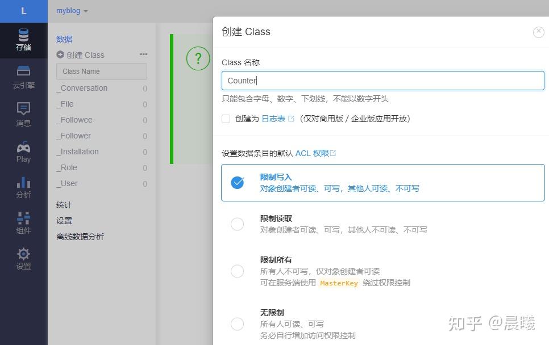This screenshot has width=549, height=345.
Task: Click the question mark help icon
Action: (x=198, y=58)
